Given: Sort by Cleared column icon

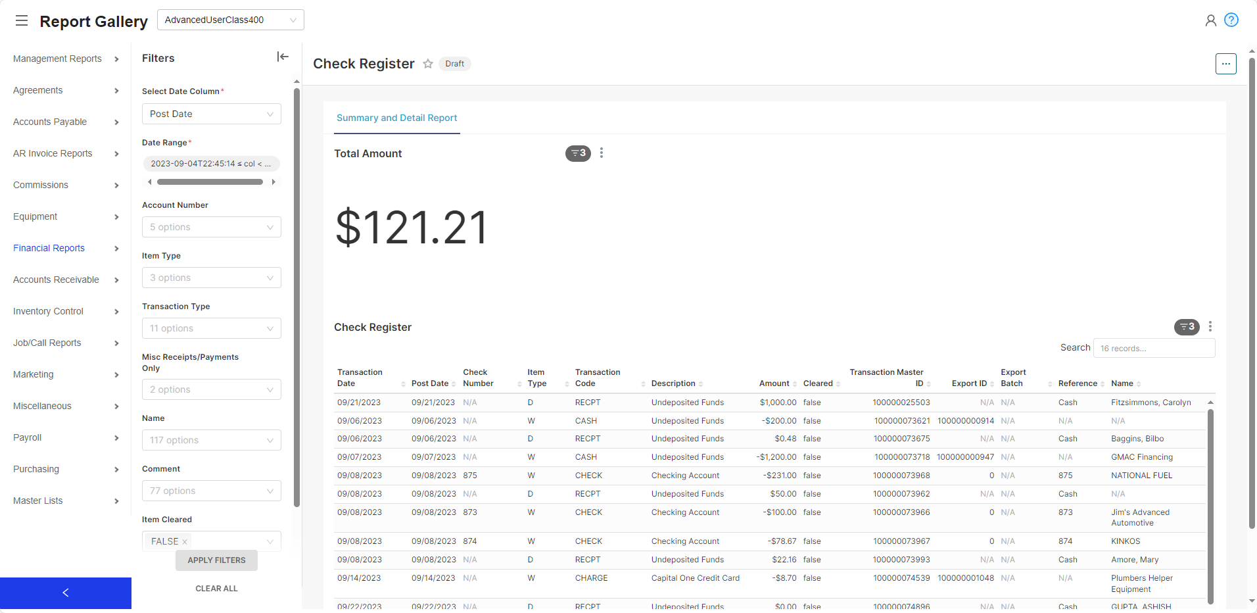Looking at the screenshot, I should click(838, 384).
